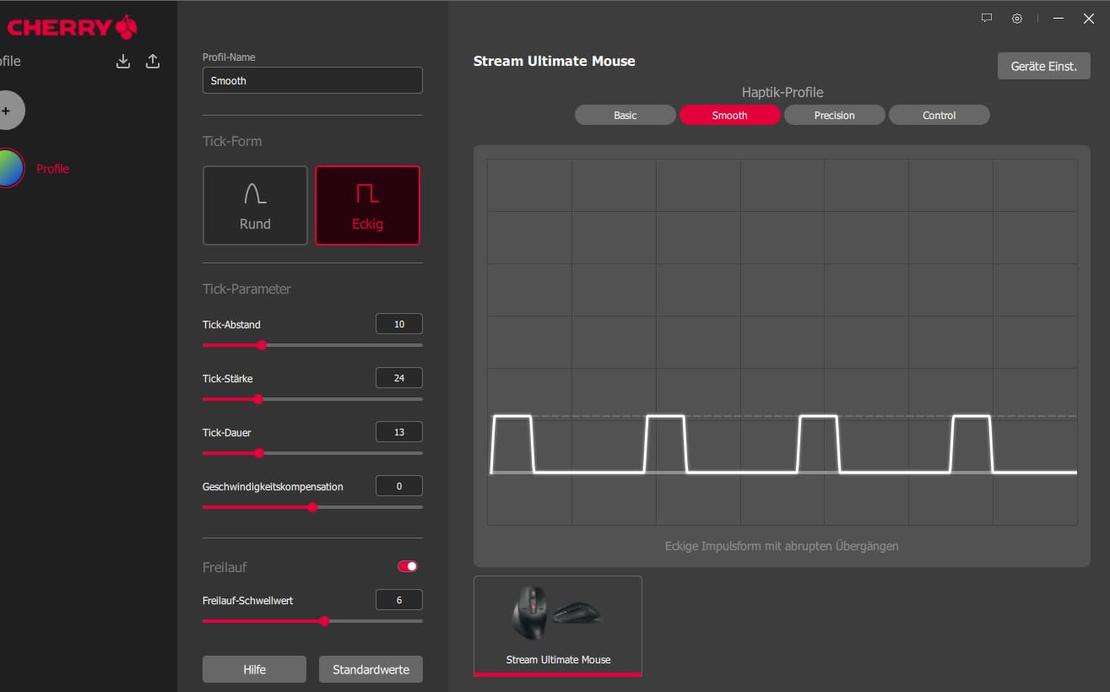1110x692 pixels.
Task: Open settings gear in title bar
Action: coord(1017,18)
